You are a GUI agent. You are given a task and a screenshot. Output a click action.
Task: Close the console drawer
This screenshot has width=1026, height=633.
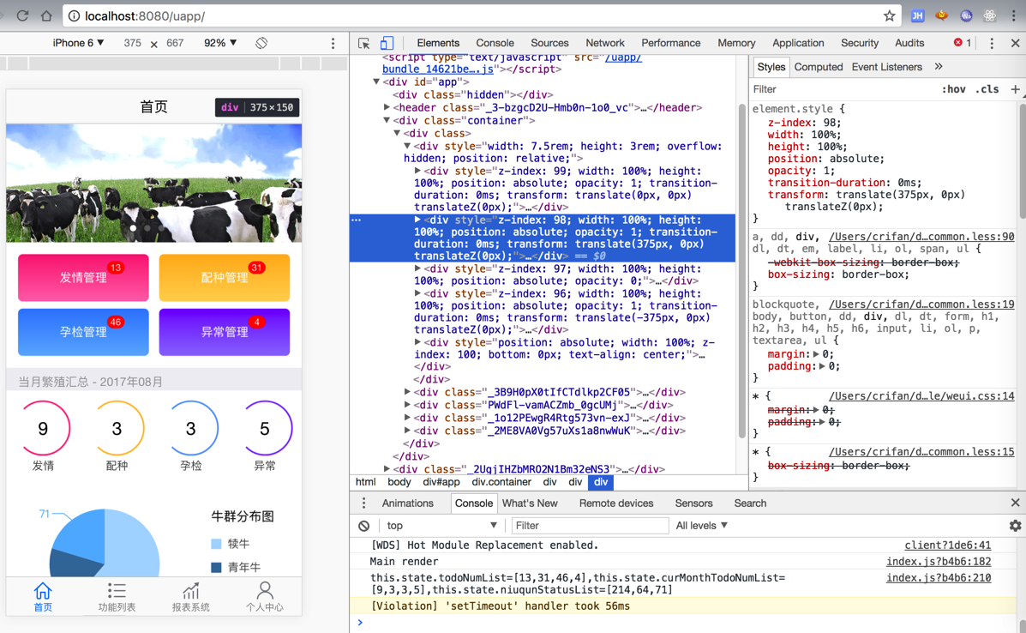1015,503
